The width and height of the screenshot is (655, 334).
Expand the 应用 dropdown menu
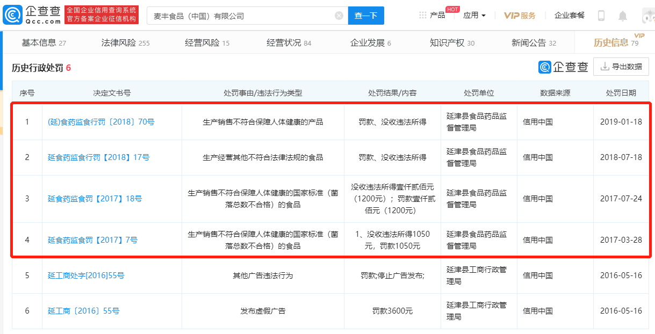click(474, 16)
